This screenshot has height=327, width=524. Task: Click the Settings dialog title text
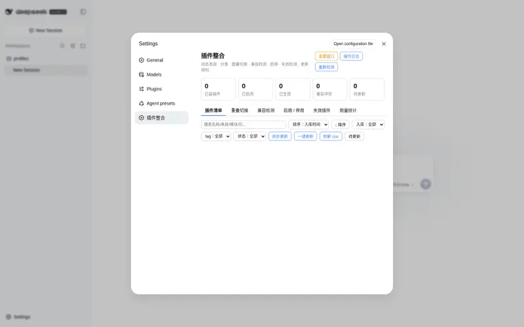tap(148, 44)
